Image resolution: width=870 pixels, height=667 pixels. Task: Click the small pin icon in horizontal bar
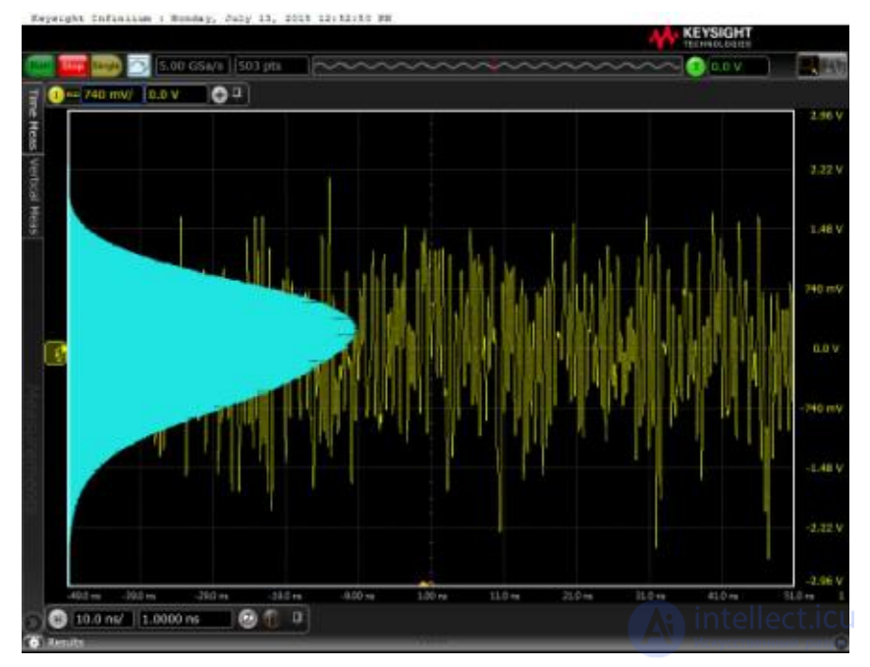point(298,617)
